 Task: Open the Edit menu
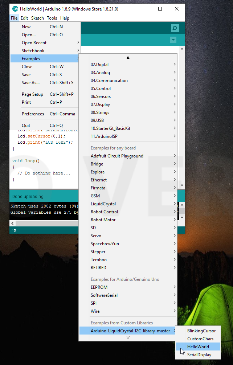coord(24,18)
